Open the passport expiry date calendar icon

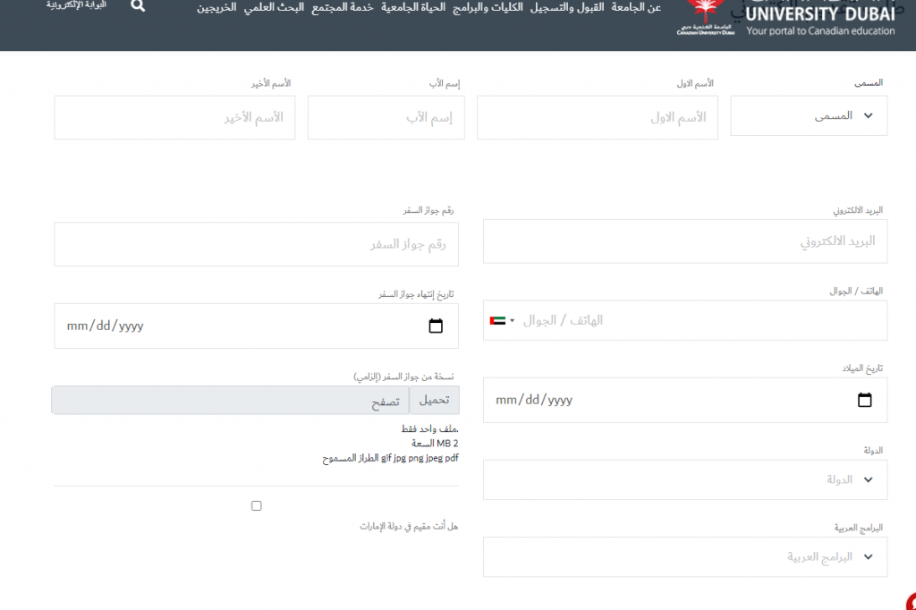(x=436, y=326)
